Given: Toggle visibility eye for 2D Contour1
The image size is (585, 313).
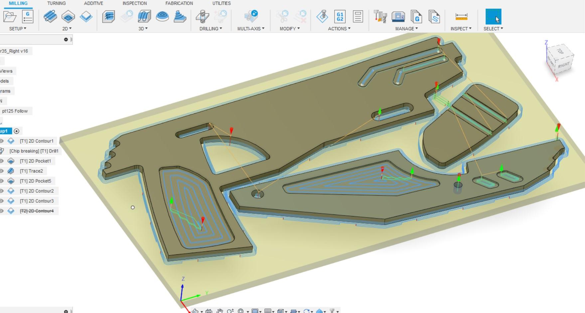Looking at the screenshot, I should [2, 141].
